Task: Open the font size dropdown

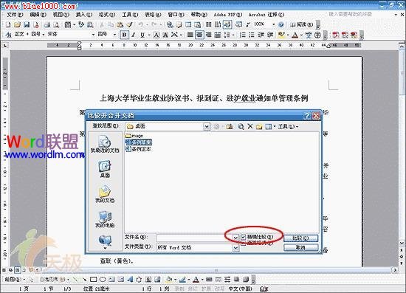Action: (x=114, y=35)
